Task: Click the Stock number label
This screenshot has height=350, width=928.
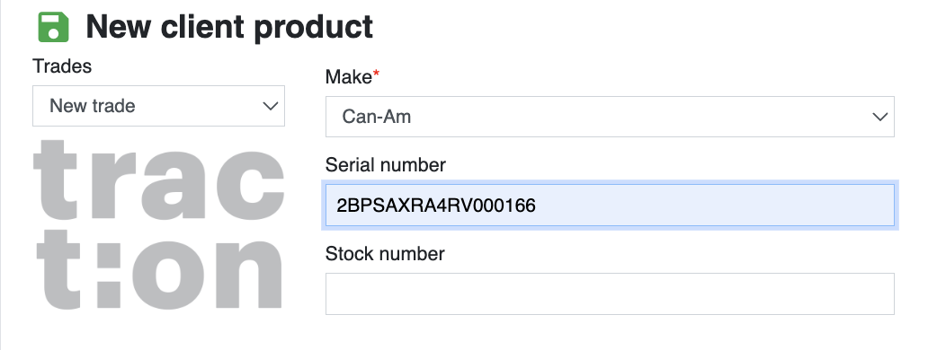Action: pos(385,254)
